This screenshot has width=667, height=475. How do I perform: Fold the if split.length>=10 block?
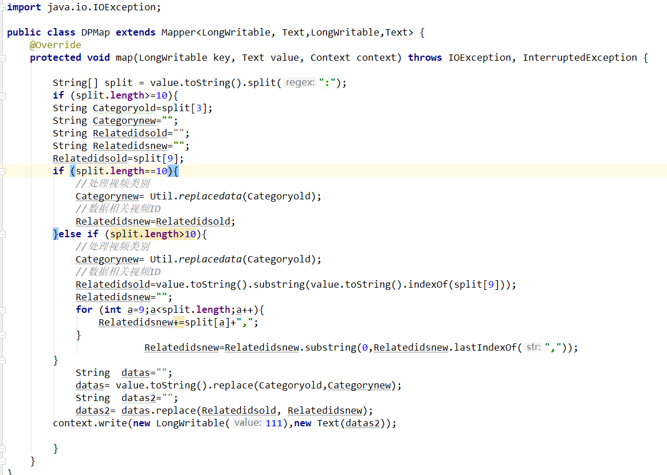(2, 96)
